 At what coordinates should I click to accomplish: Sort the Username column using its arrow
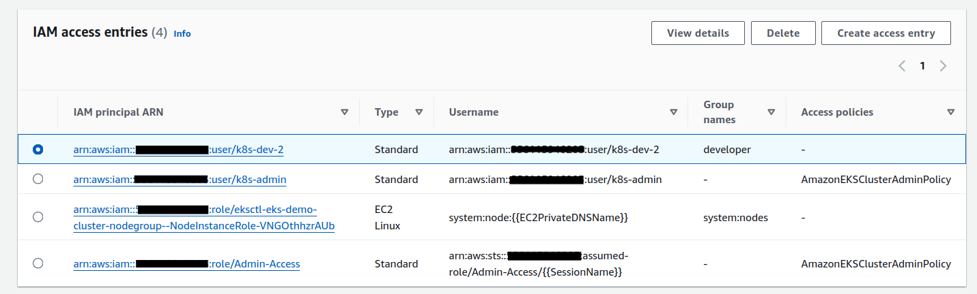pos(673,112)
